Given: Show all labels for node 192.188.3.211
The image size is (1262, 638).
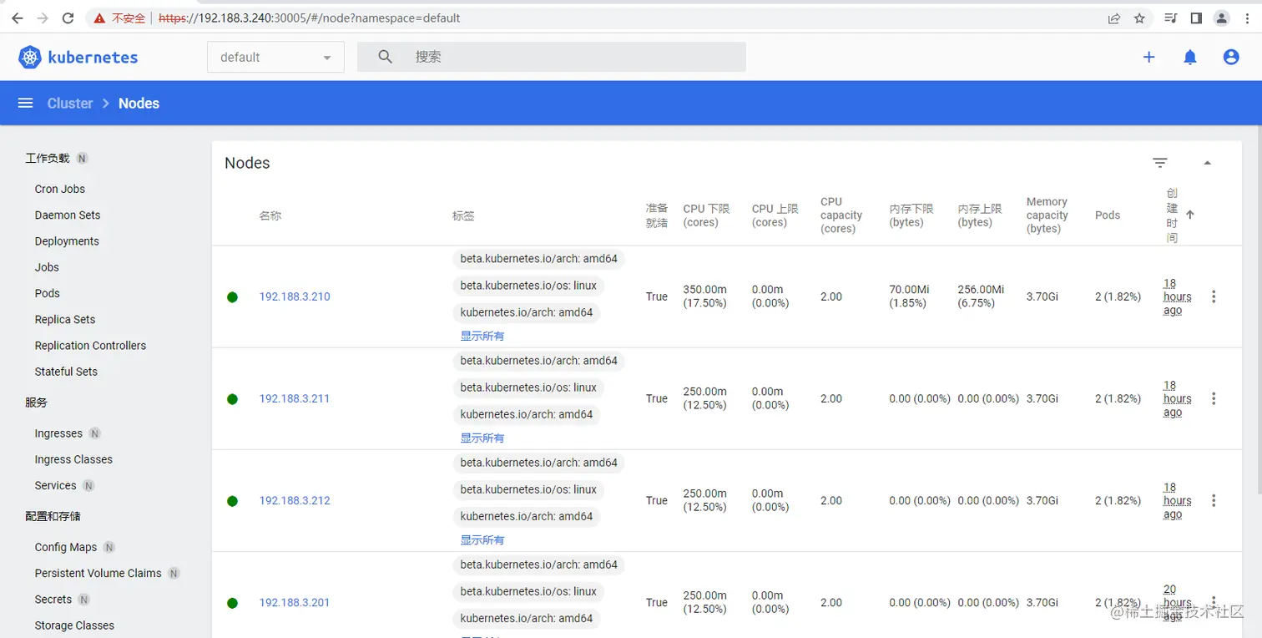Looking at the screenshot, I should (x=482, y=438).
